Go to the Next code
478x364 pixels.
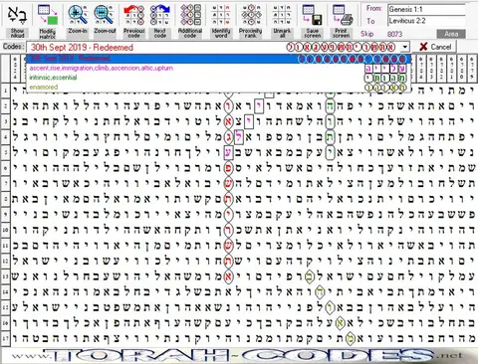[160, 15]
